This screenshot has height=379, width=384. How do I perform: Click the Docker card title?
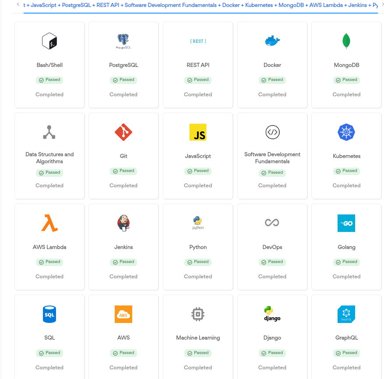(x=272, y=65)
